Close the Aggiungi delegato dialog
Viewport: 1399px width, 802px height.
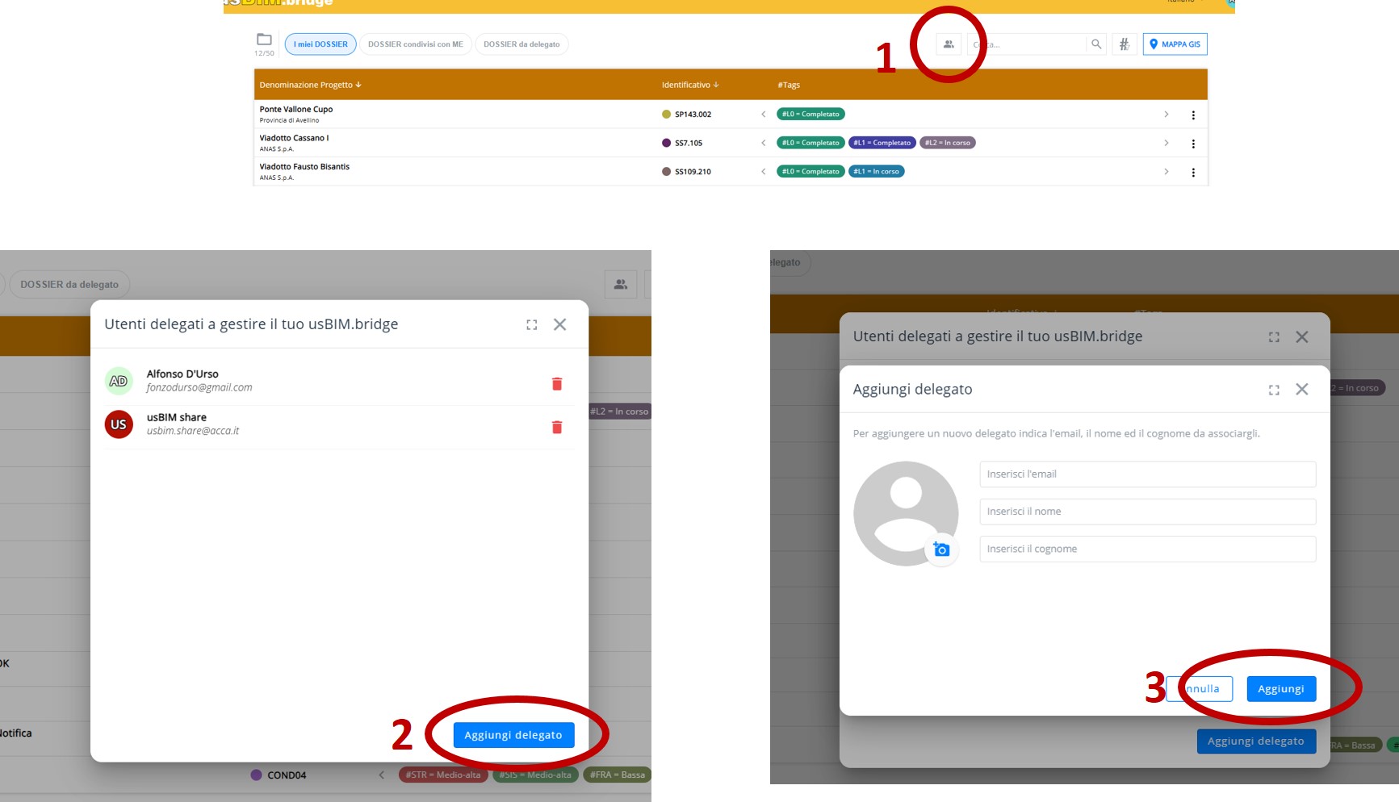click(1302, 390)
